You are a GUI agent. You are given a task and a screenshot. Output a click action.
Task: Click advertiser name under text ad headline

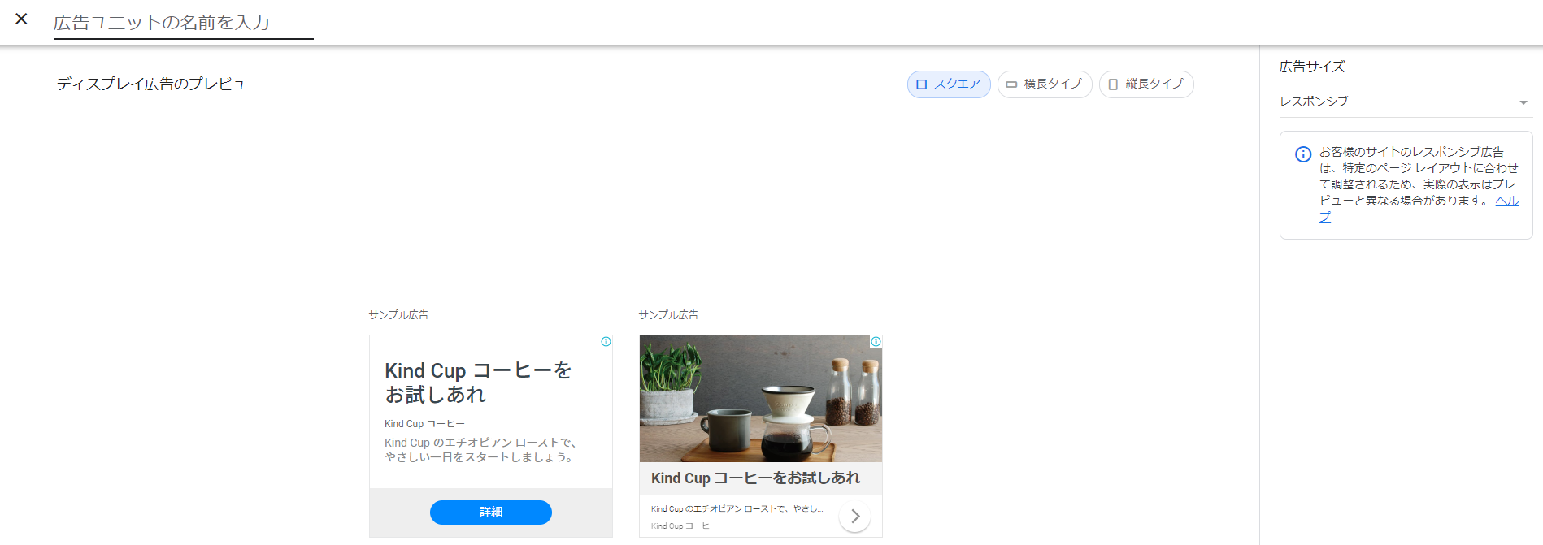point(424,424)
